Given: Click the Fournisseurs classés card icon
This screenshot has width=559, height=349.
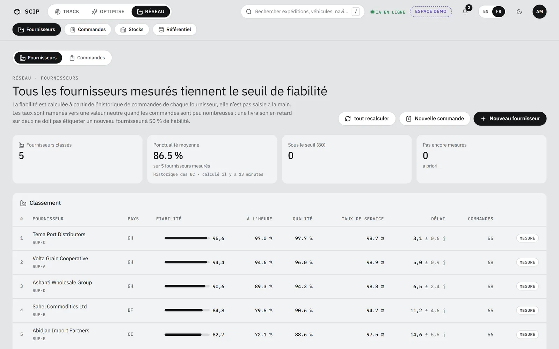Looking at the screenshot, I should pyautogui.click(x=21, y=145).
